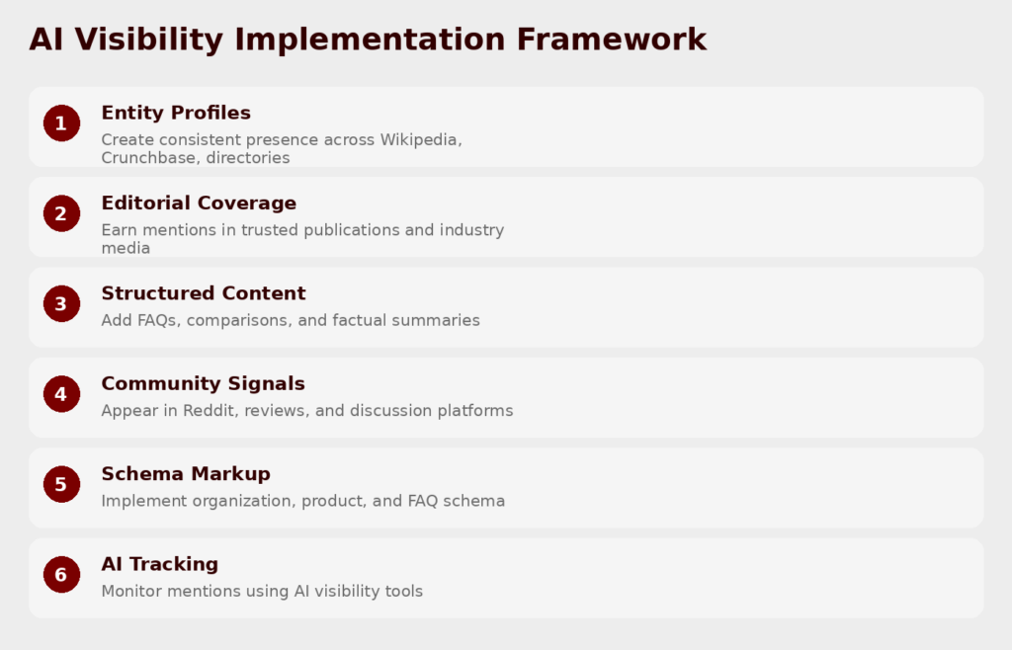1012x650 pixels.
Task: Click the number 5 circle badge
Action: point(61,484)
